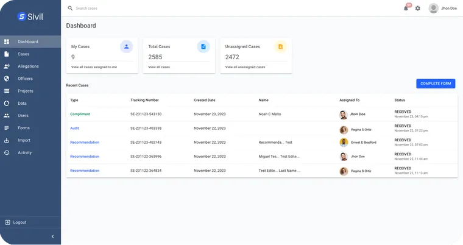Viewport: 463px width, 245px height.
Task: Click Regina S Ortiz avatar in SE-231122-364834 row
Action: coord(344,171)
